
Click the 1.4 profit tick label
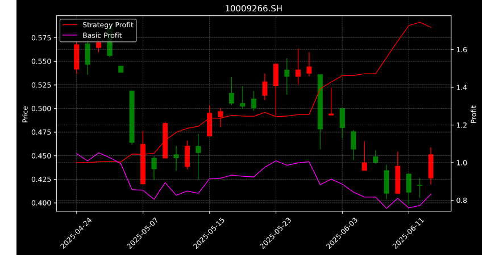tap(461, 87)
